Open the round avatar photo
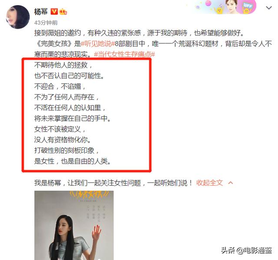This screenshot has width=278, height=260. click(x=18, y=17)
